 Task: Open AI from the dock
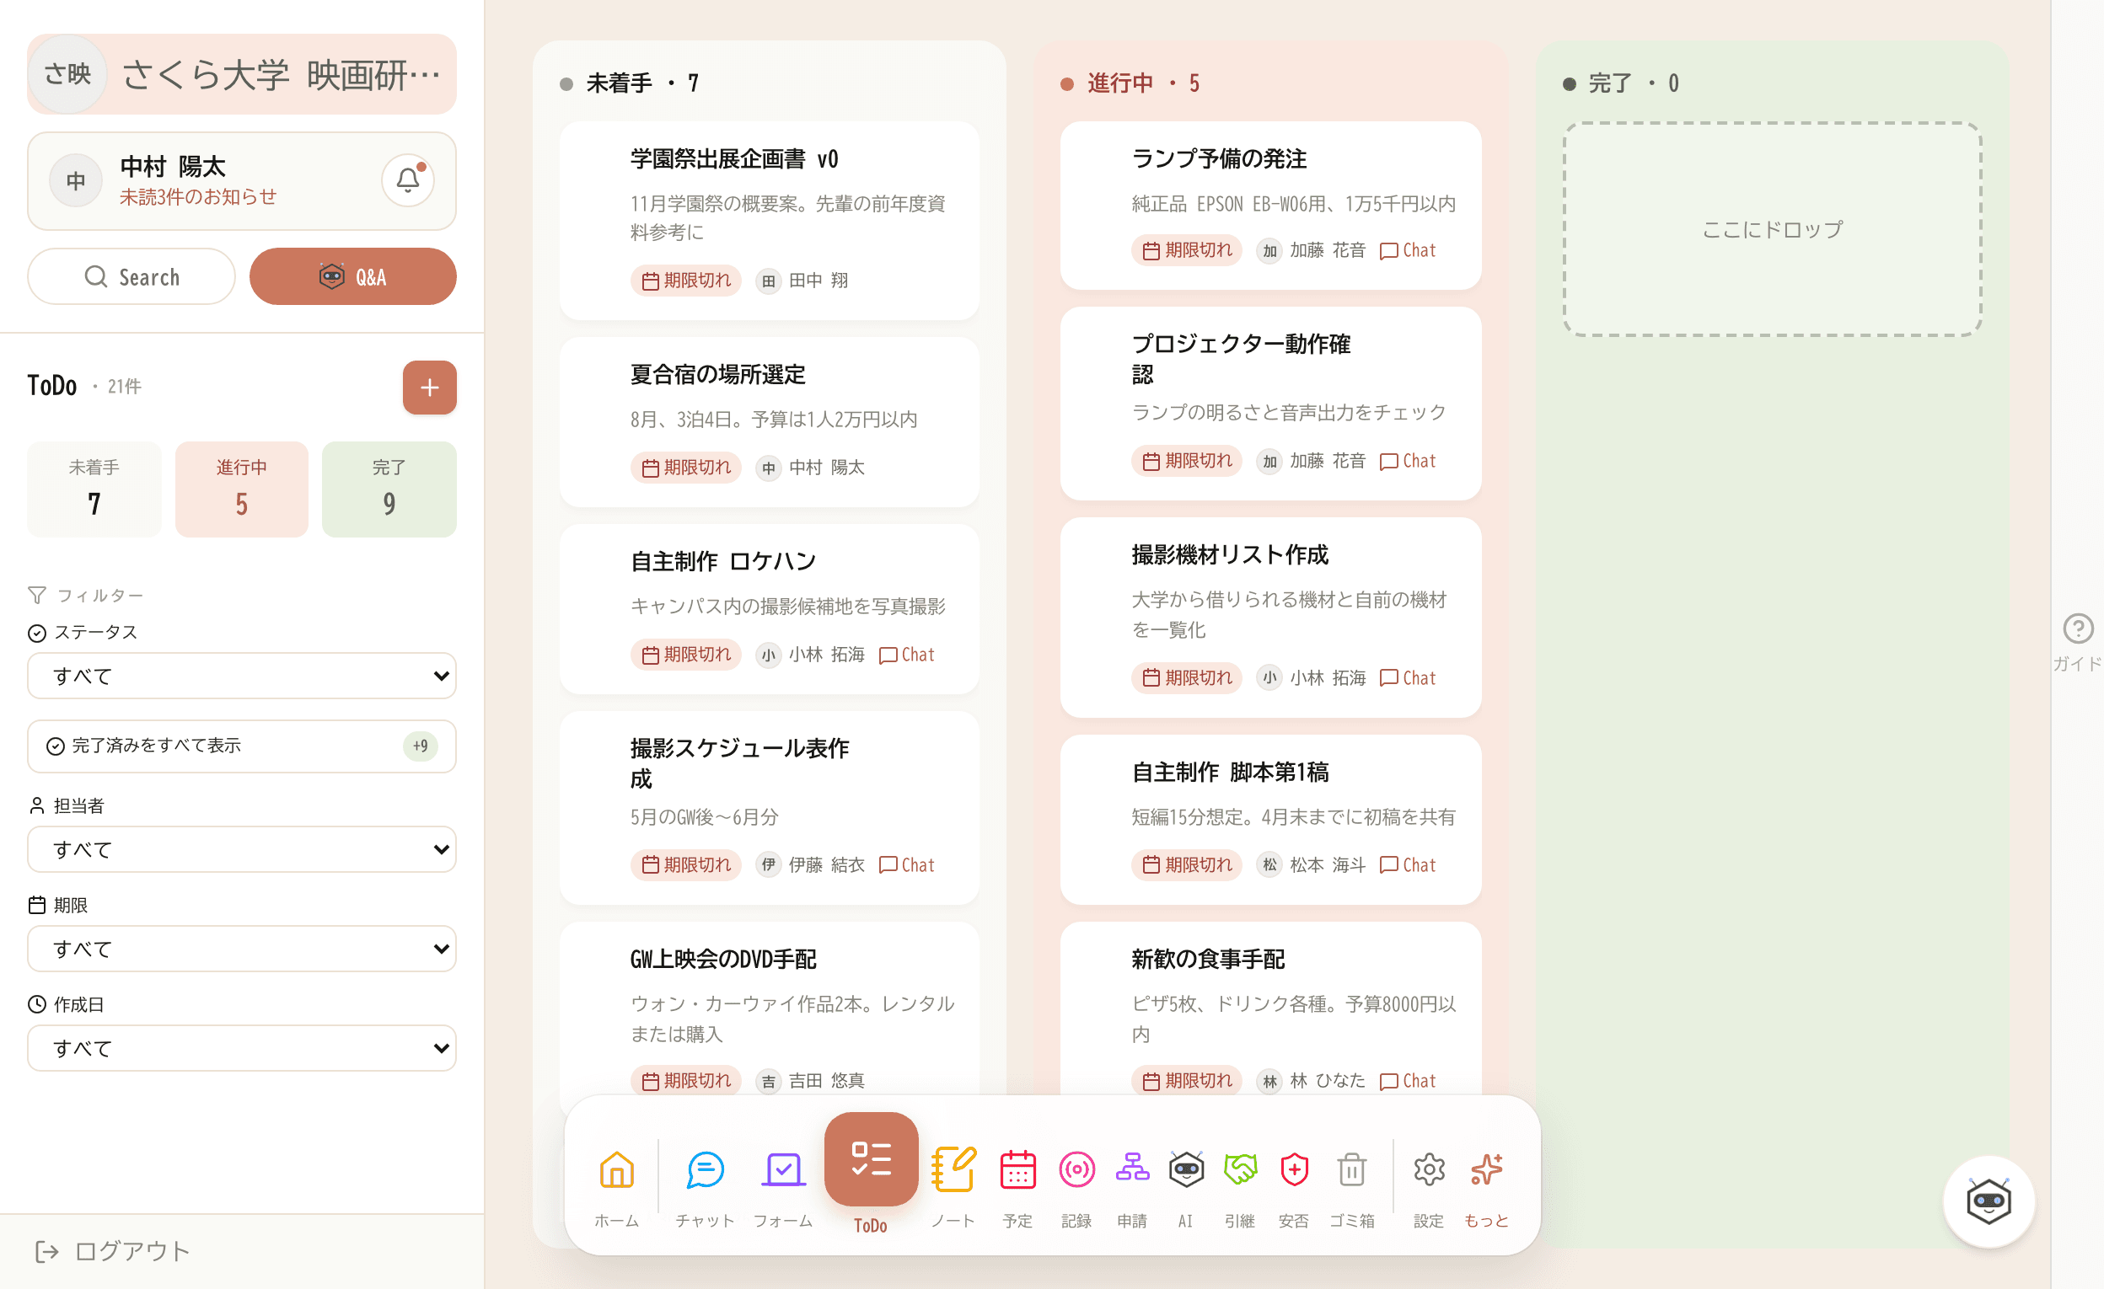(x=1186, y=1187)
